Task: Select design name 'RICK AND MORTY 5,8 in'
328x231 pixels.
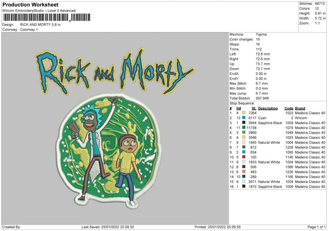Action: coord(40,25)
